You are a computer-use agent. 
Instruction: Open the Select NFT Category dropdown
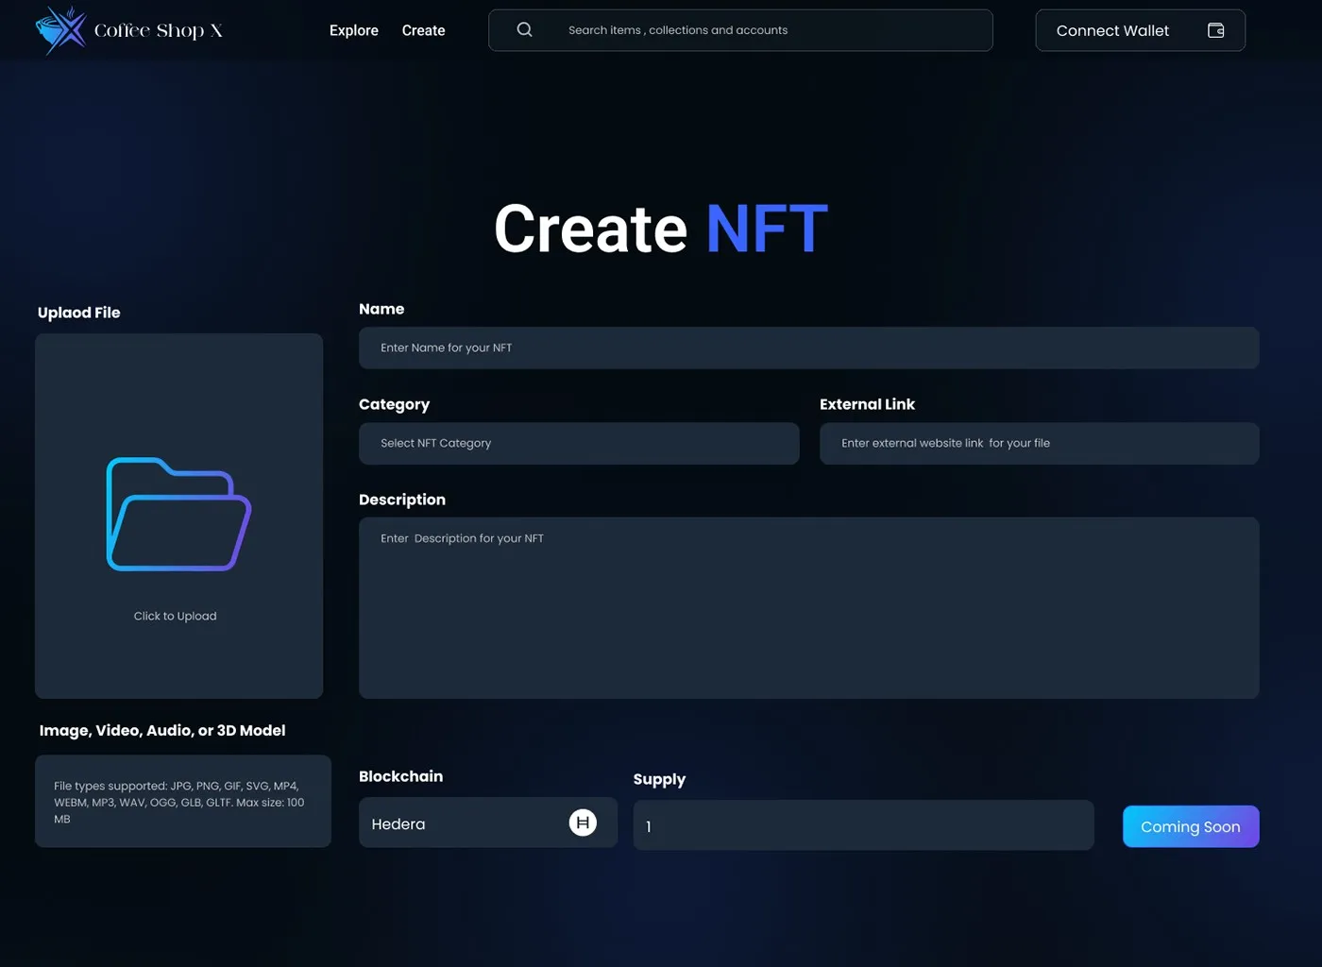click(x=579, y=443)
